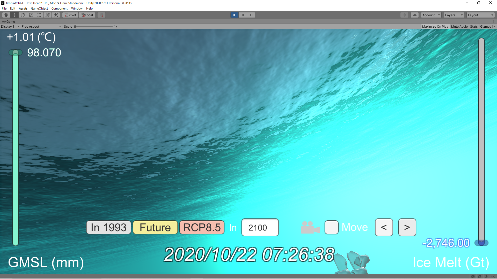
Task: Select the Rotate tool
Action: [23, 15]
